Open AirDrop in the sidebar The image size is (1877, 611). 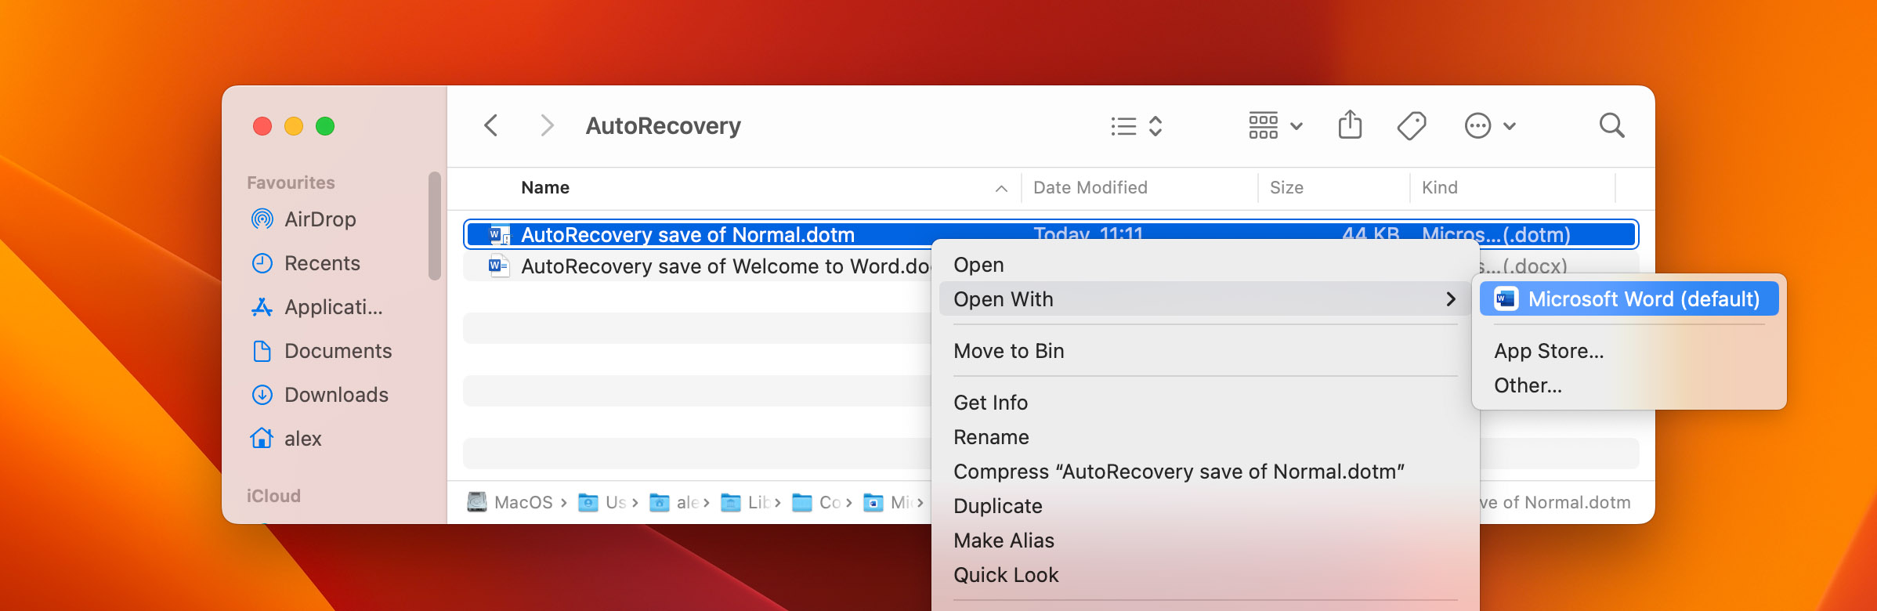pyautogui.click(x=320, y=219)
